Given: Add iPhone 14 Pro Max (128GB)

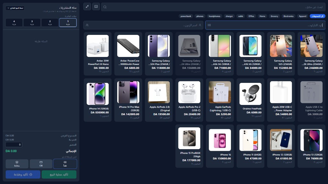Looking at the screenshot, I should 128,100.
